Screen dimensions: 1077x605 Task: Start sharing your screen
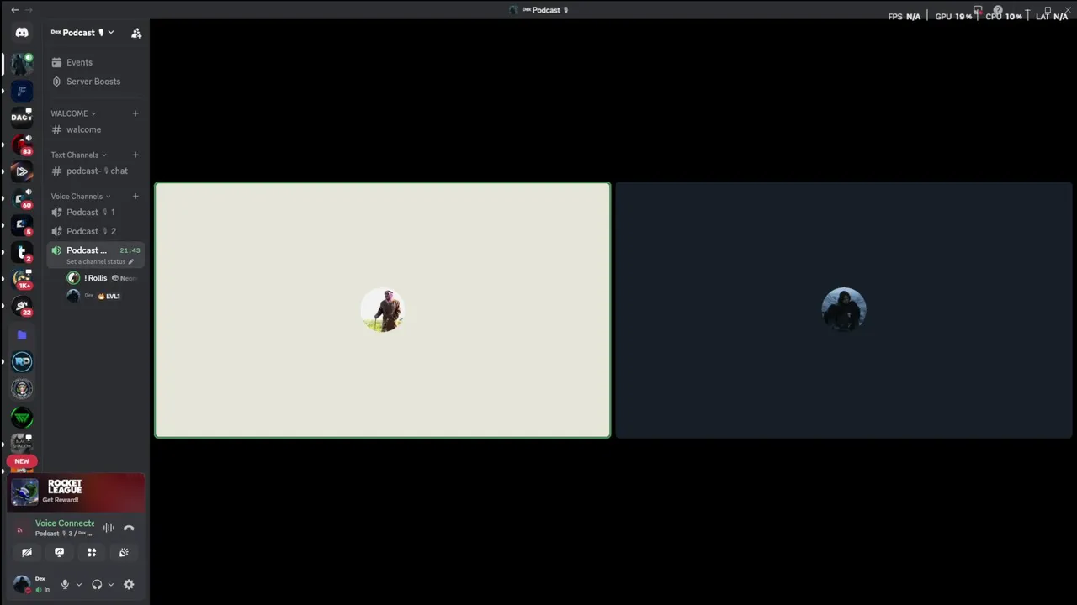point(59,552)
